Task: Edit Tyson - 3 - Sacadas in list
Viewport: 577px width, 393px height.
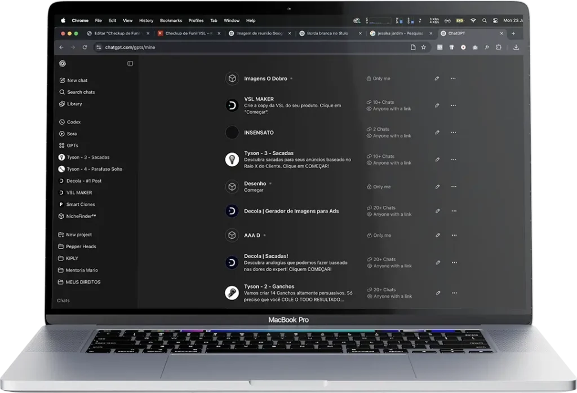Action: click(437, 160)
